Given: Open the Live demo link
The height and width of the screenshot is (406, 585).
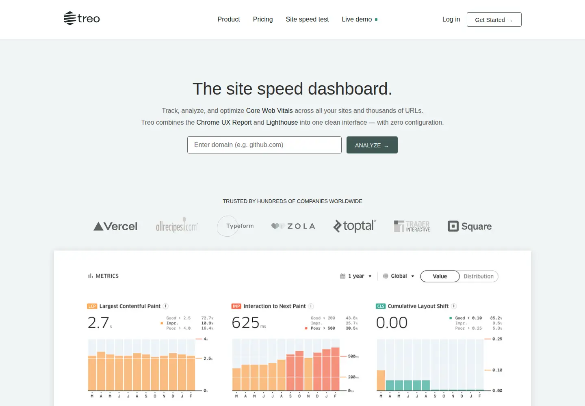Looking at the screenshot, I should (360, 19).
